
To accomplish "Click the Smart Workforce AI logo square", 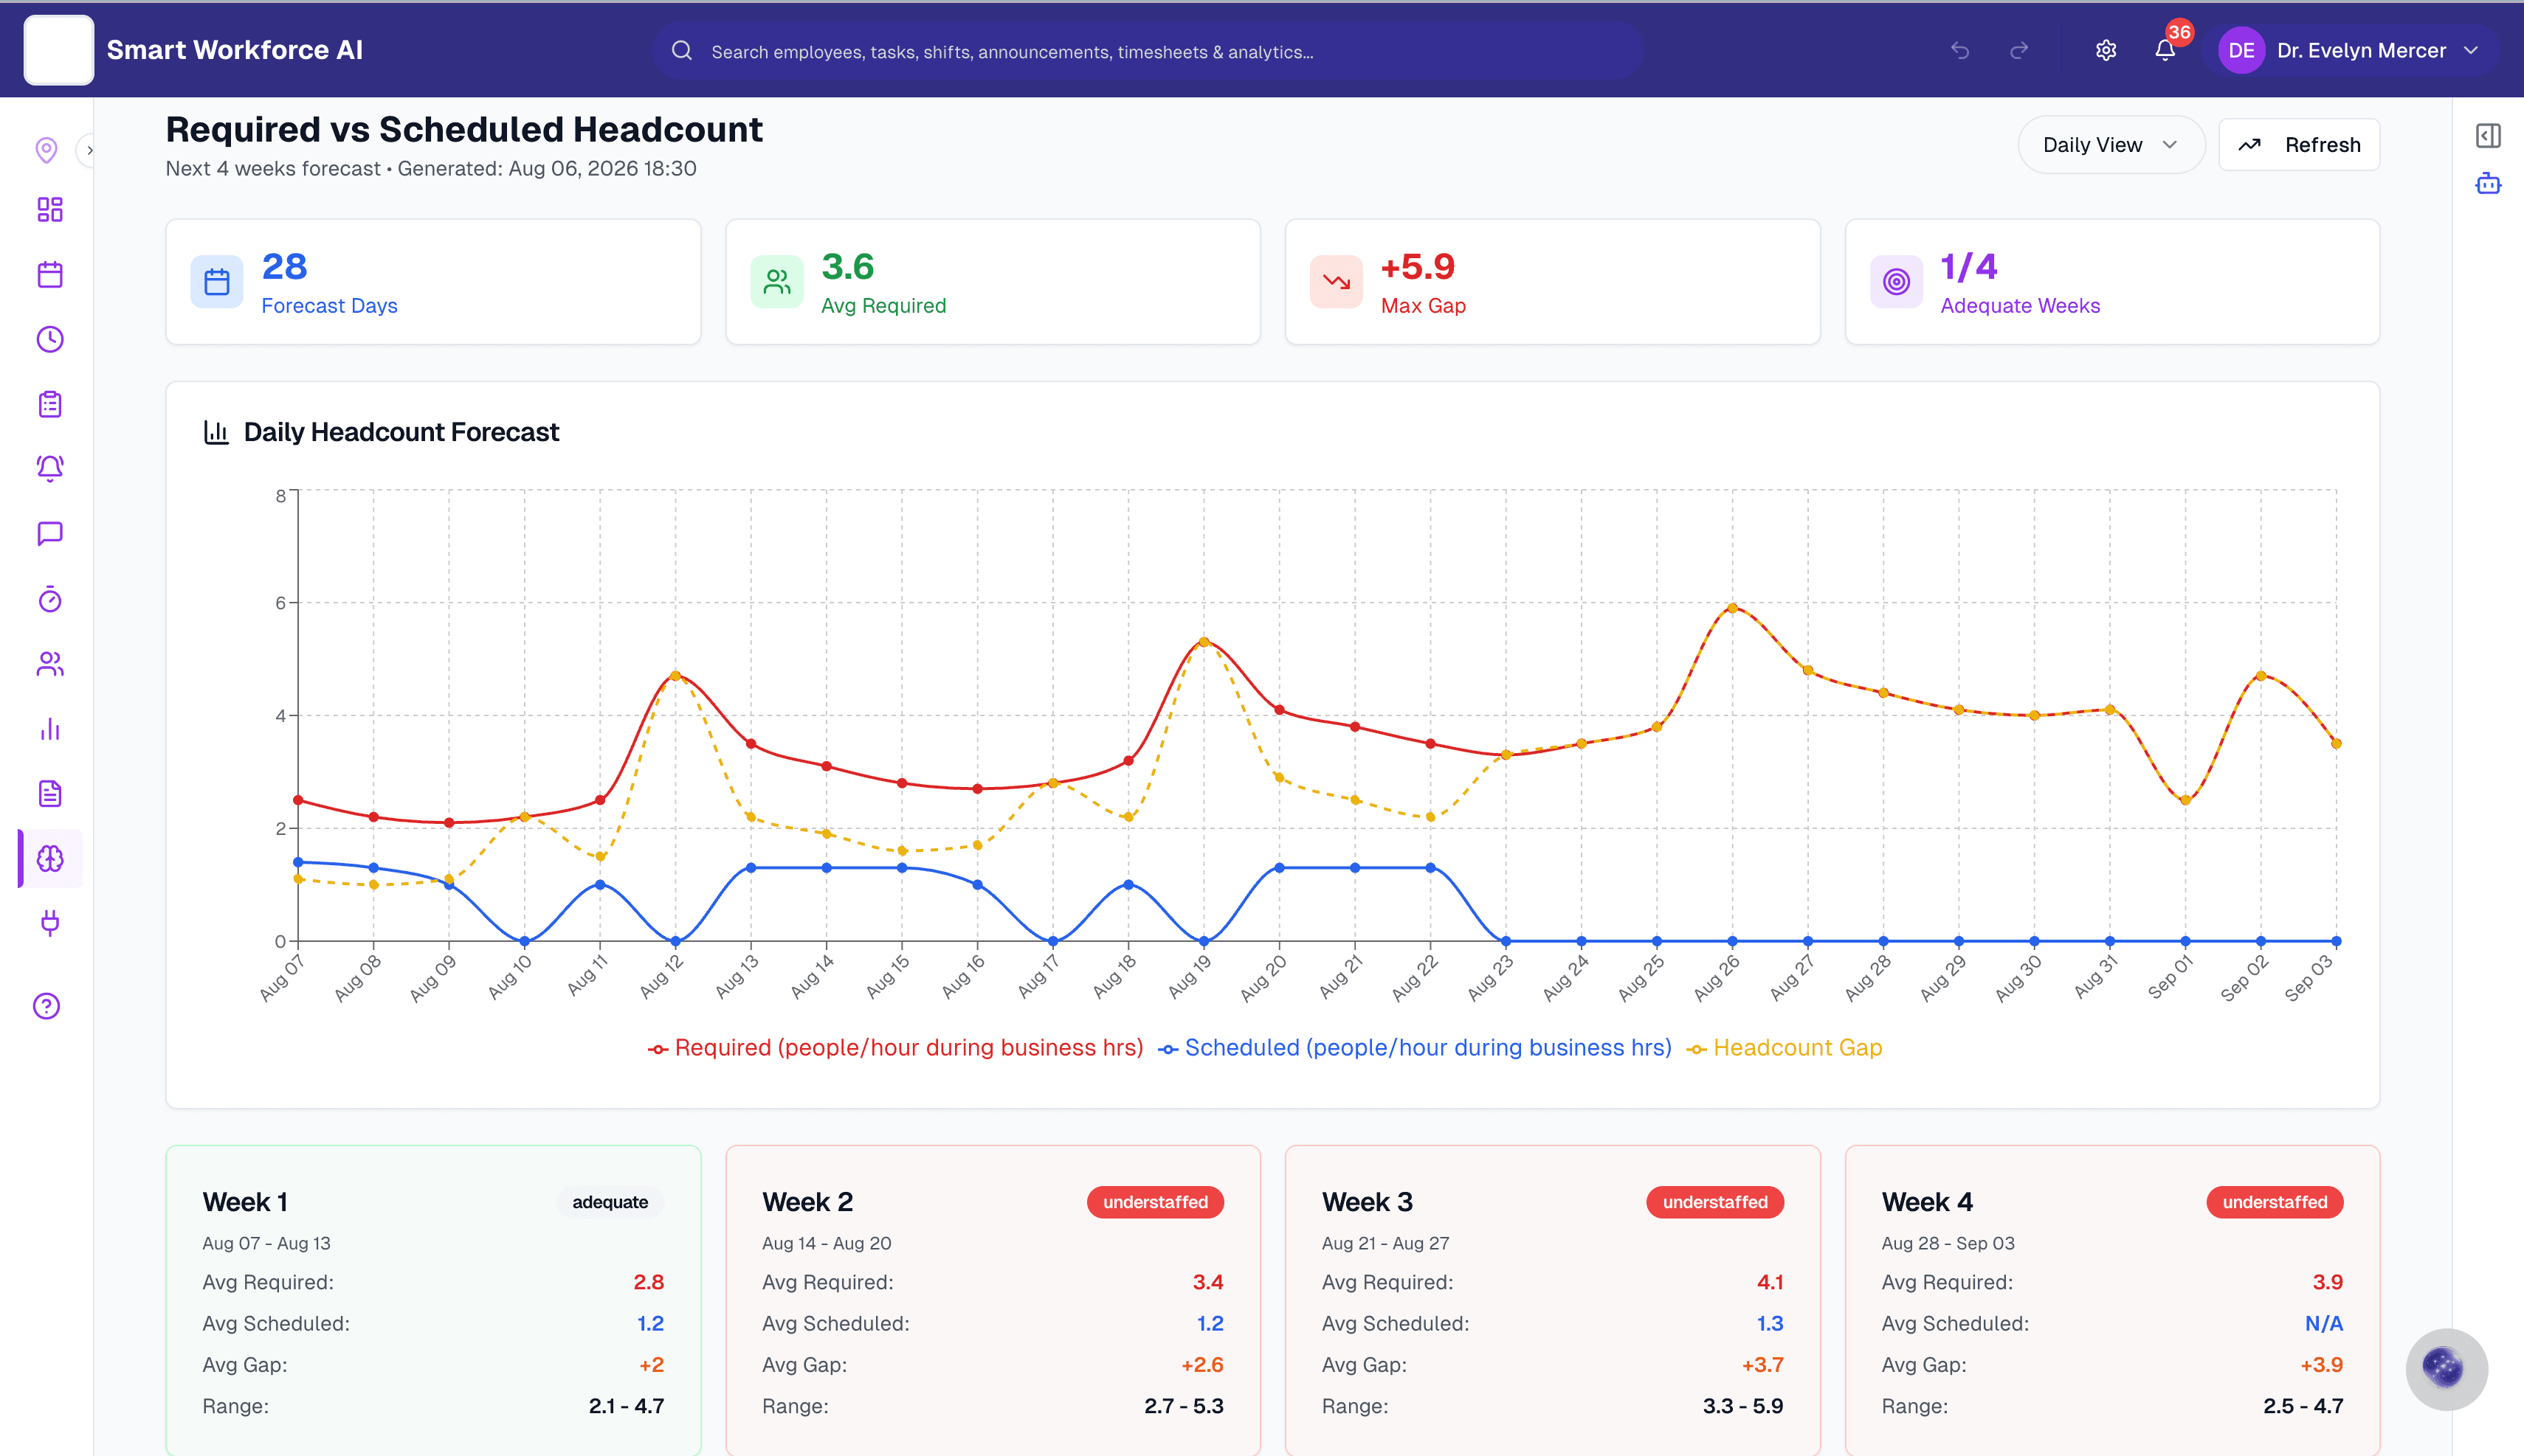I will (x=59, y=50).
